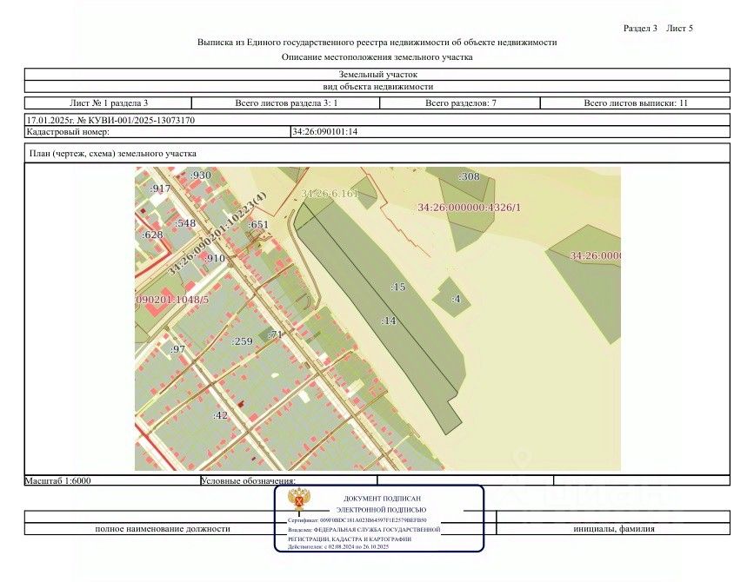Click the "Масштаб 1:6000" scale text

tap(57, 480)
